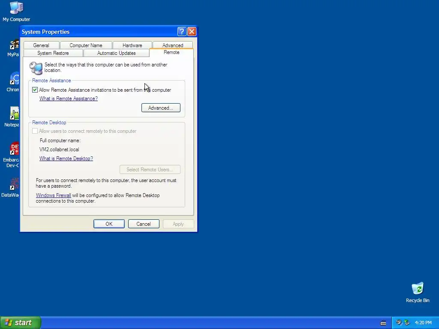Click the volume speaker tray icon
439x329 pixels.
[398, 323]
